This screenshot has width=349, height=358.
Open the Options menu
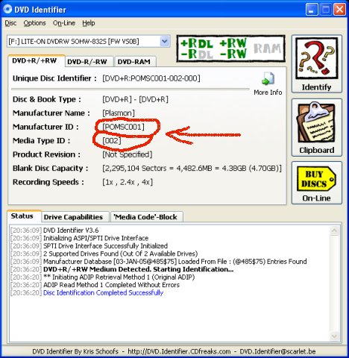coord(34,23)
